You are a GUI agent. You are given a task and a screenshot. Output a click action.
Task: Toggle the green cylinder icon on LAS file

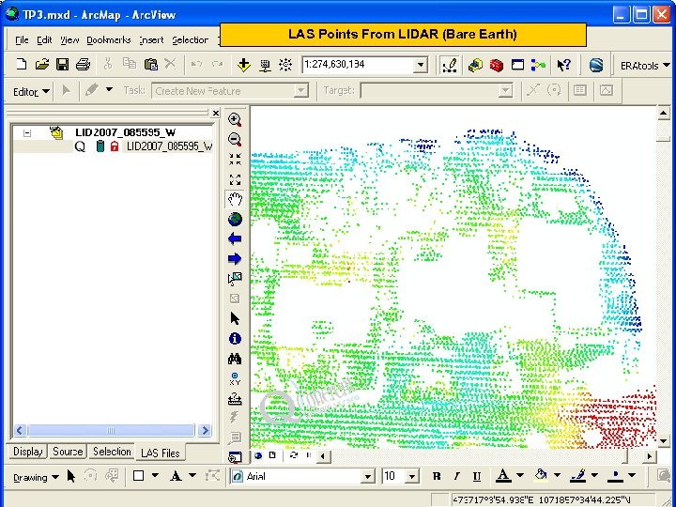coord(100,146)
